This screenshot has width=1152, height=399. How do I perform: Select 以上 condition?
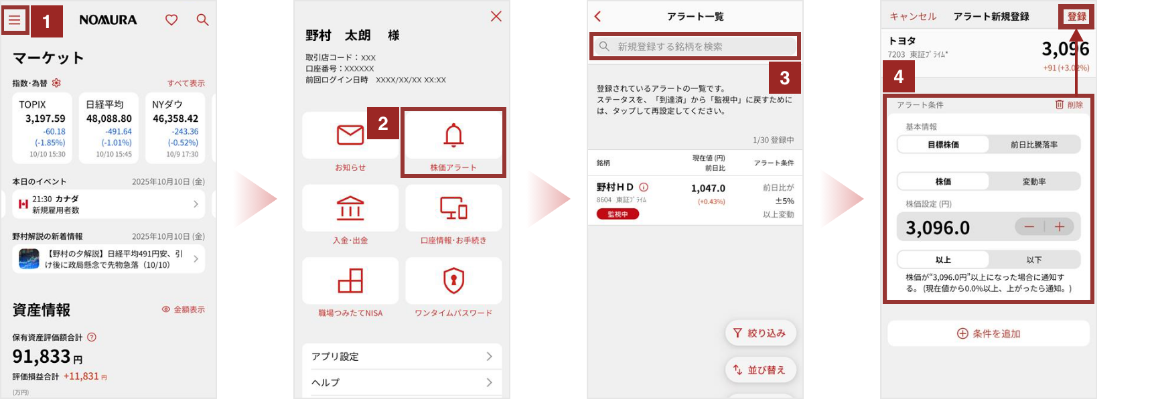tap(943, 260)
